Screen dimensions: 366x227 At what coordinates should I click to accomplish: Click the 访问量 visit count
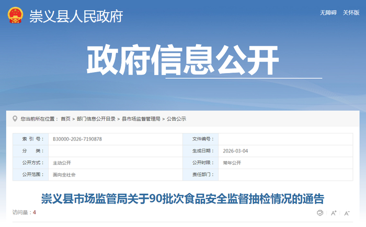[24, 212]
